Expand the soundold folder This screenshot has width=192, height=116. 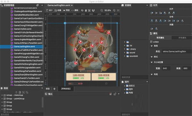click(x=124, y=56)
